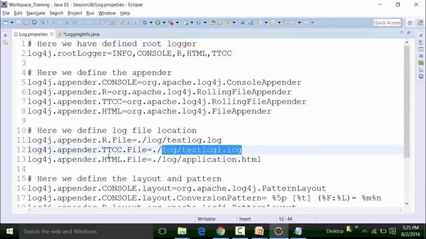Open Task View from the taskbar

tap(162, 231)
